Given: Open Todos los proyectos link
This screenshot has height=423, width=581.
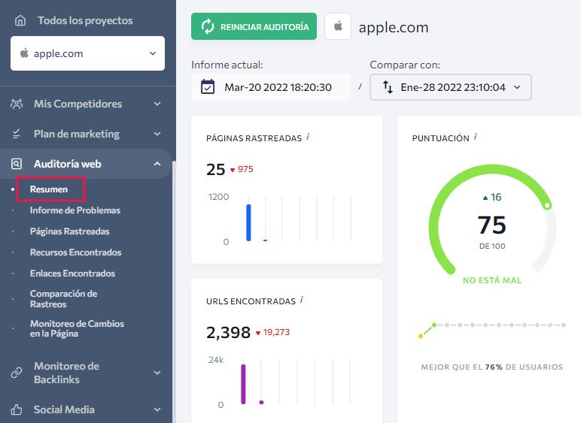Looking at the screenshot, I should click(85, 20).
